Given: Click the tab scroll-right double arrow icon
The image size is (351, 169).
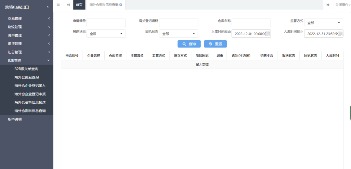Looking at the screenshot, I should (328, 5).
